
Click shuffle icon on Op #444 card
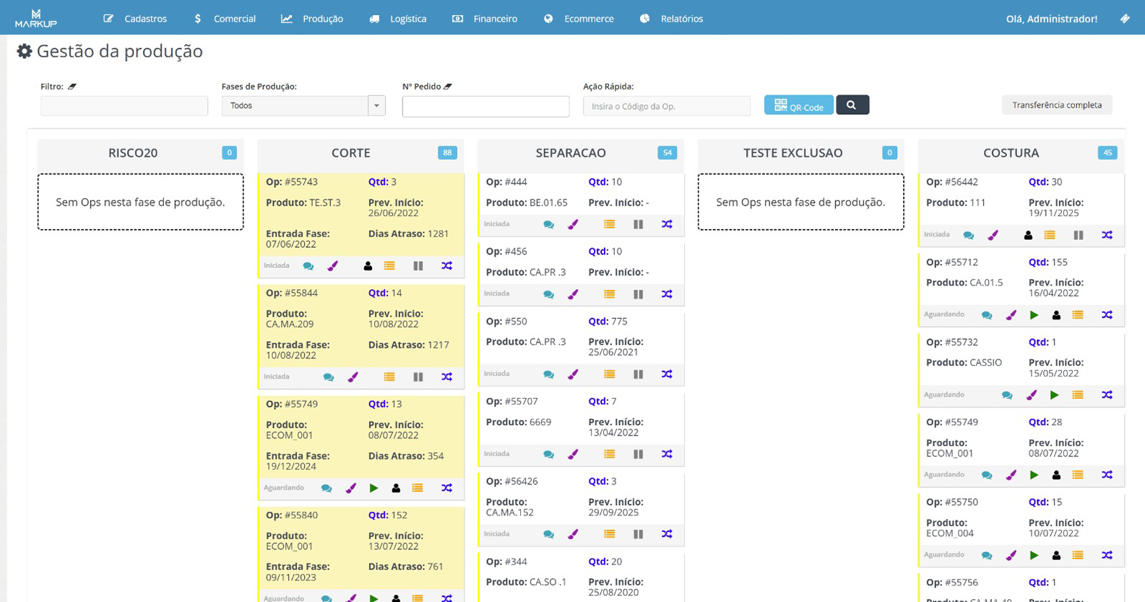pos(667,225)
